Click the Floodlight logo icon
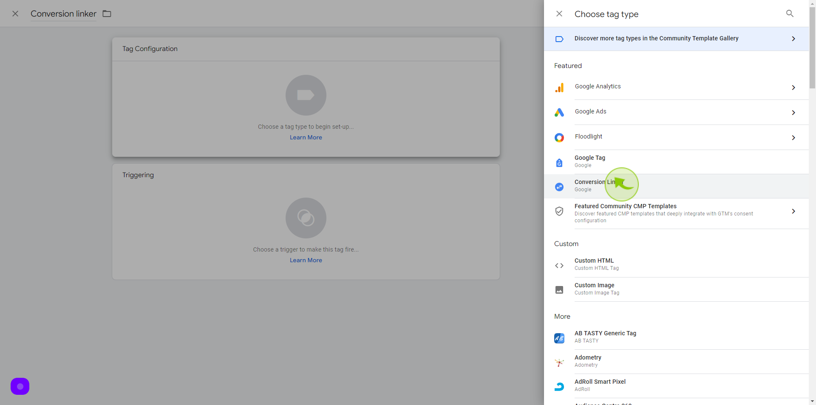The width and height of the screenshot is (816, 405). click(559, 138)
